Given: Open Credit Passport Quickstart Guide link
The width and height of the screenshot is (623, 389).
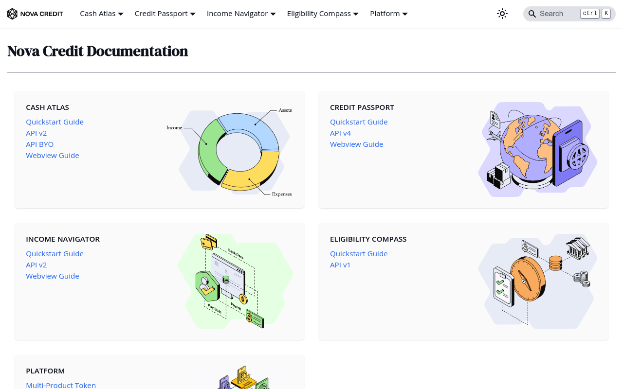Looking at the screenshot, I should point(359,122).
